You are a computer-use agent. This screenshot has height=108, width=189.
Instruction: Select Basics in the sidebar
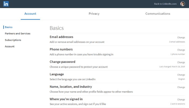9,27
